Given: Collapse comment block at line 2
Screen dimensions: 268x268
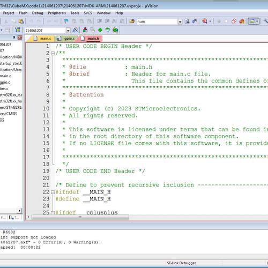Looking at the screenshot, I should (x=53, y=53).
